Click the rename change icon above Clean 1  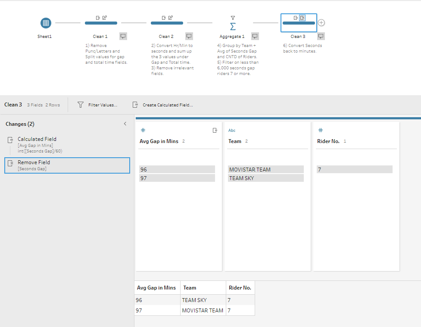[x=105, y=18]
